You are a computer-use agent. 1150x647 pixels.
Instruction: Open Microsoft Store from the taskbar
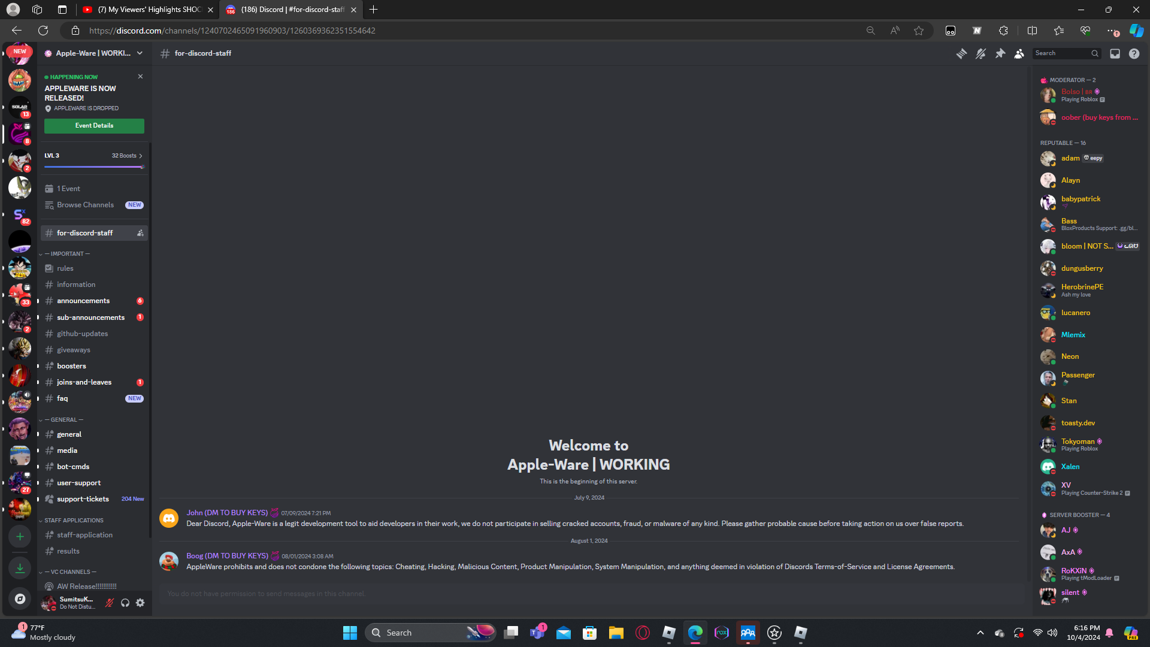point(590,633)
